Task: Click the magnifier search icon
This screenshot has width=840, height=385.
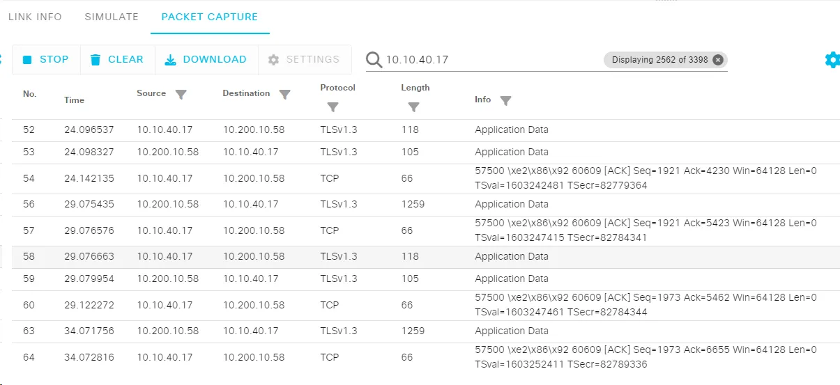Action: pos(374,60)
